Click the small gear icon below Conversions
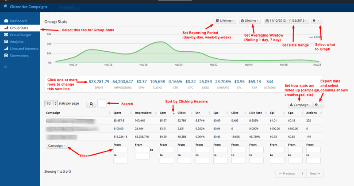This screenshot has height=186, width=354. point(5,67)
